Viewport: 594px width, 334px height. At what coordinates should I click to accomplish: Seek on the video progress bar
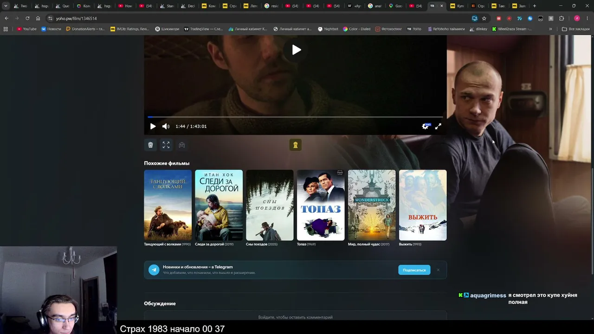coord(295,117)
